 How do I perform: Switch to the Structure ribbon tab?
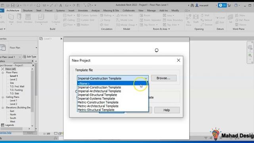[27, 11]
